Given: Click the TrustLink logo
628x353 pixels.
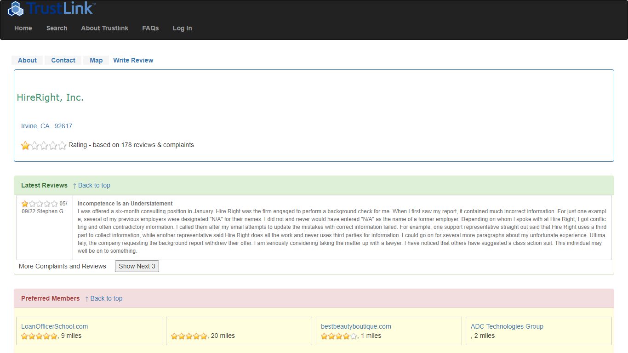Looking at the screenshot, I should (x=52, y=8).
